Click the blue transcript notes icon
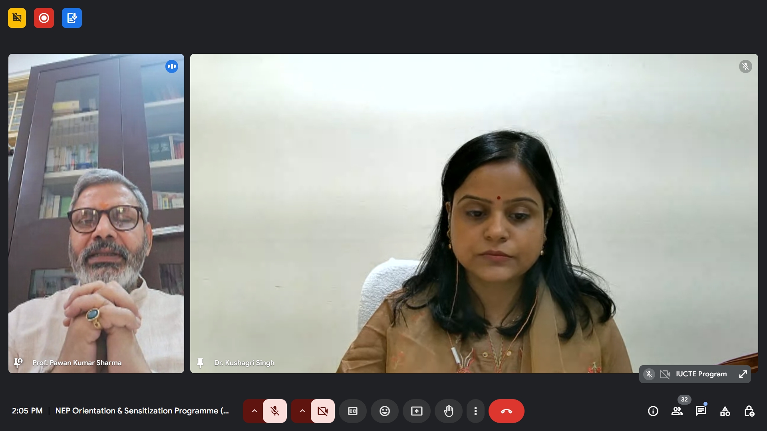This screenshot has height=431, width=767. 72,18
